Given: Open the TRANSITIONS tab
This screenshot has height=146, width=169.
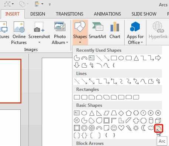Looking at the screenshot, I should [70, 14].
